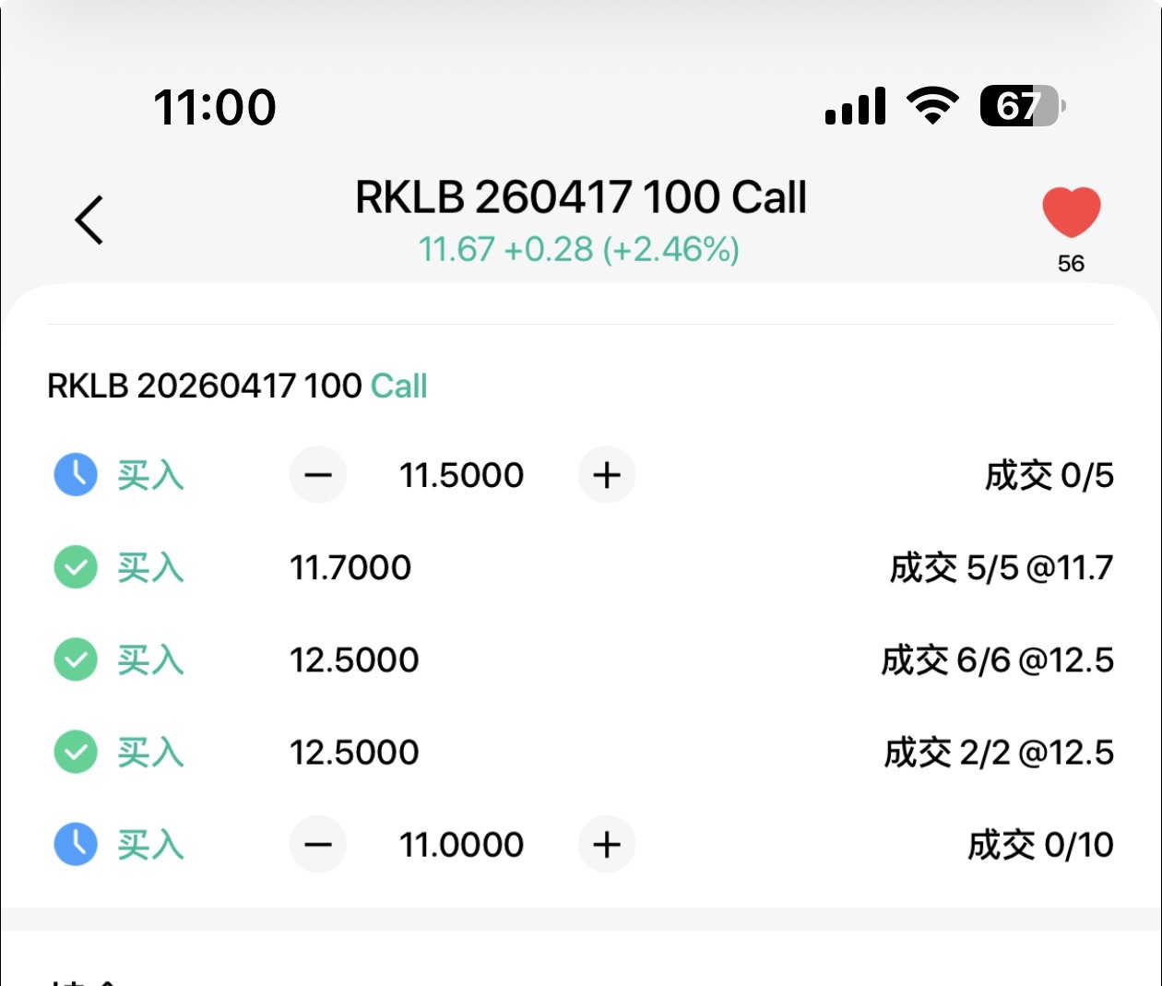This screenshot has height=986, width=1162.
Task: Click the green checkmark for 11.7000 order
Action: [x=76, y=567]
